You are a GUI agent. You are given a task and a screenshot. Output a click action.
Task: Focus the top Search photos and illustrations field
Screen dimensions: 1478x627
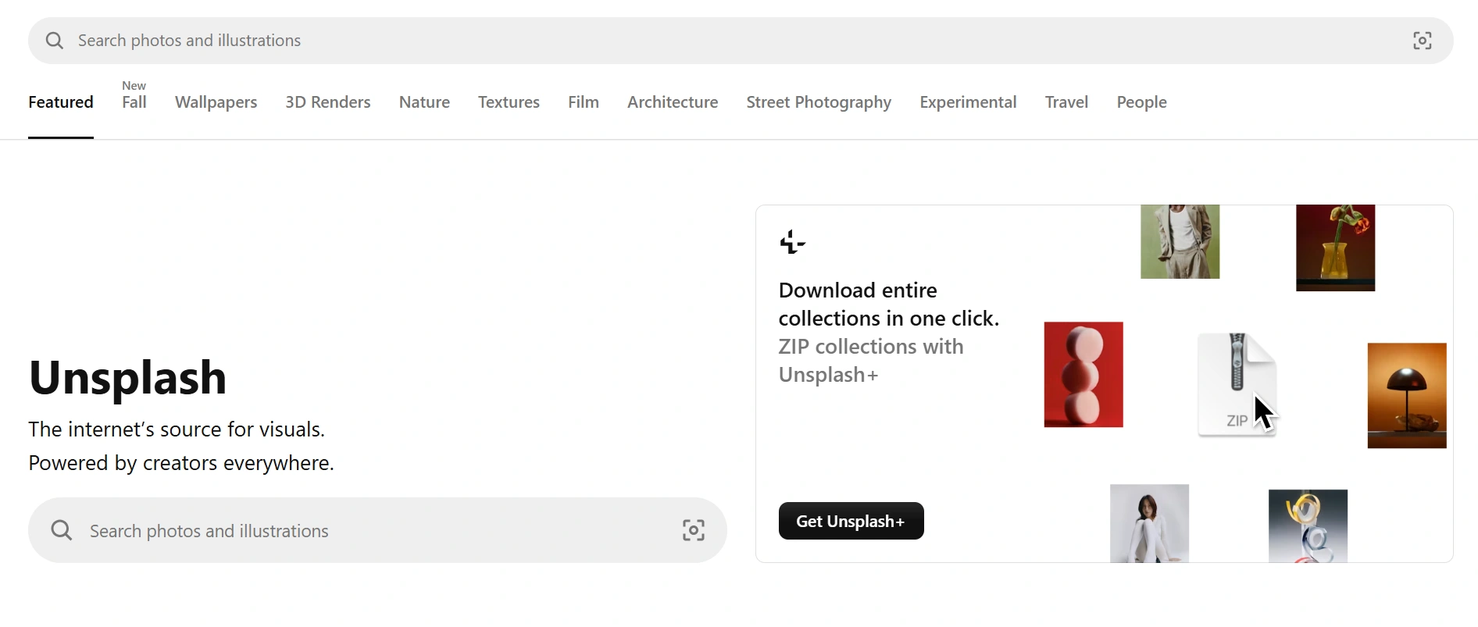741,41
